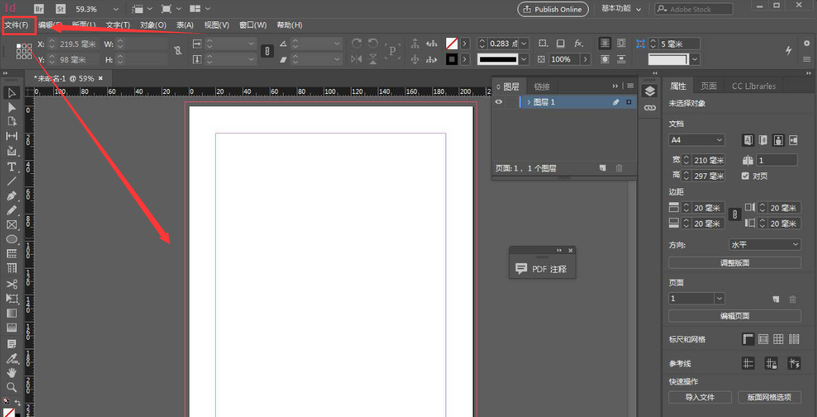Delete the selected layer with trash icon

point(619,168)
